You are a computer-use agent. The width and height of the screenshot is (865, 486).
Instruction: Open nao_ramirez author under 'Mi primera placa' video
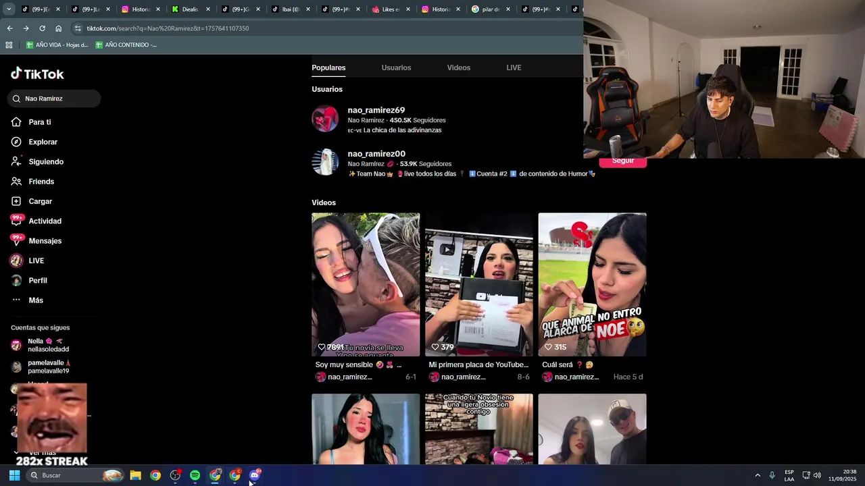click(x=458, y=377)
